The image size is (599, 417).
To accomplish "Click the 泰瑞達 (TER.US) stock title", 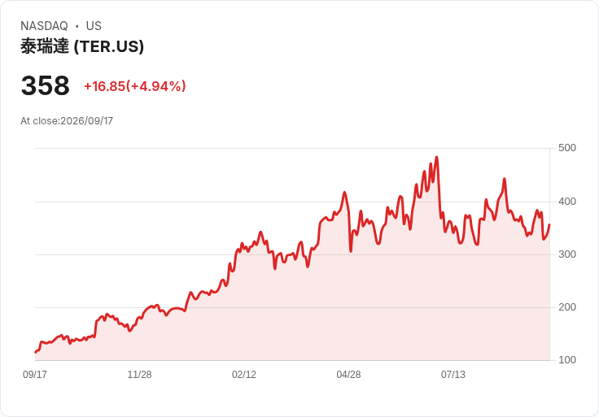I will pos(82,46).
